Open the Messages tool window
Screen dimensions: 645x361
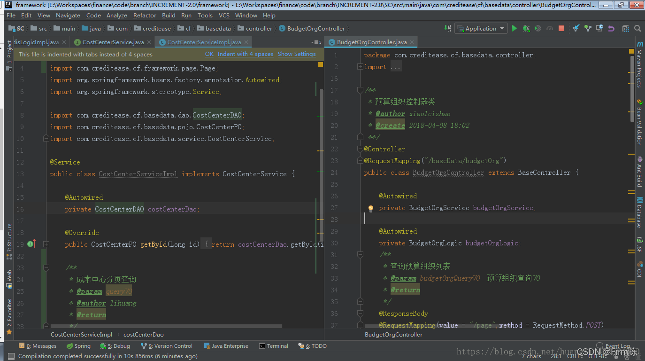pos(38,346)
